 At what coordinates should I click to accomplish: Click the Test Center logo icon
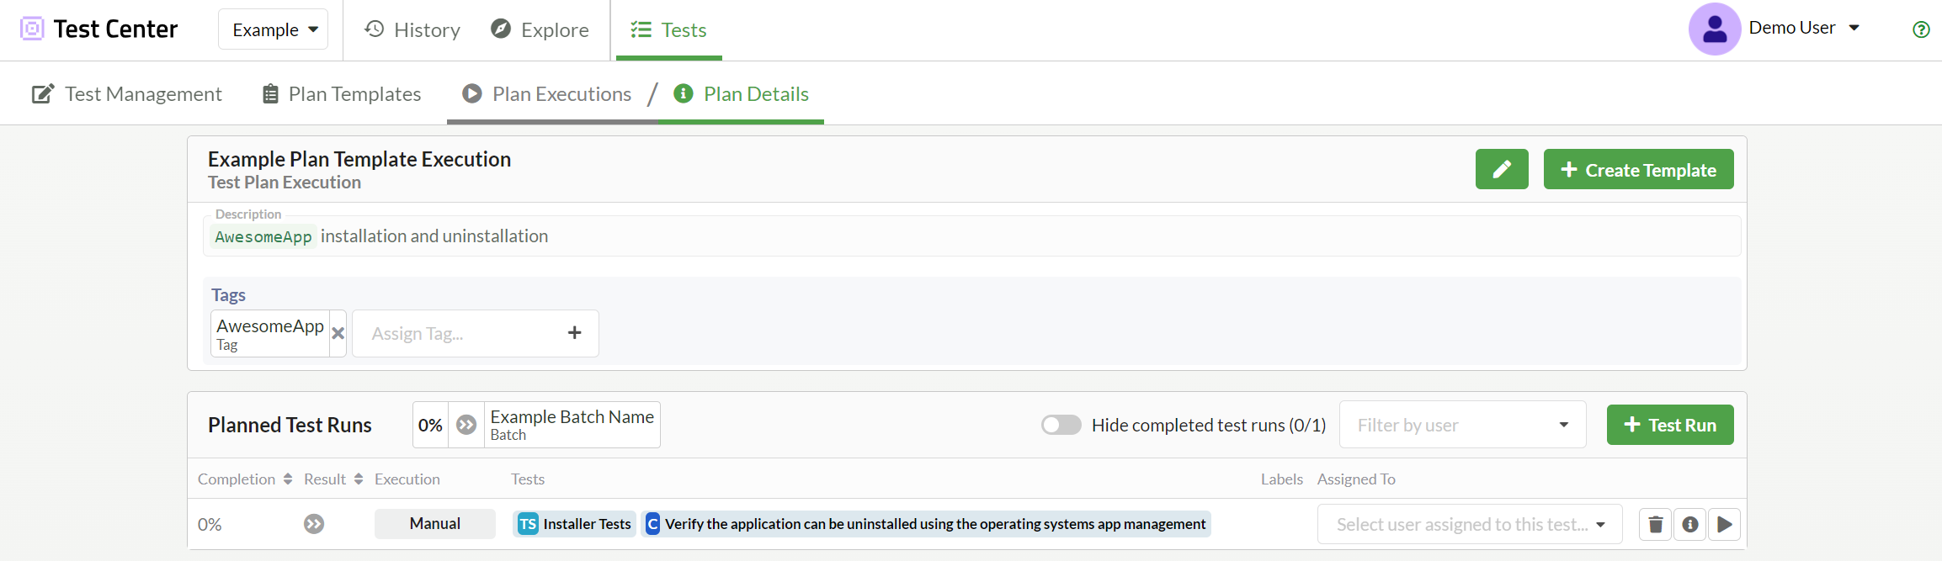tap(32, 29)
